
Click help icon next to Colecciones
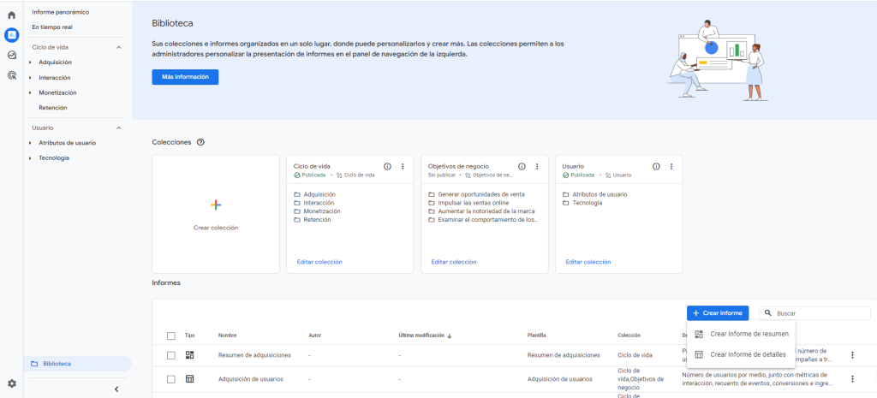pyautogui.click(x=200, y=142)
